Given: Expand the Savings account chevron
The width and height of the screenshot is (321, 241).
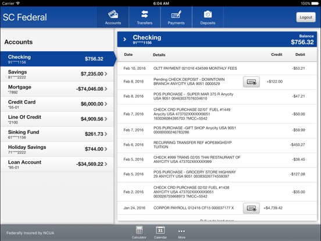Looking at the screenshot, I should [x=106, y=74].
